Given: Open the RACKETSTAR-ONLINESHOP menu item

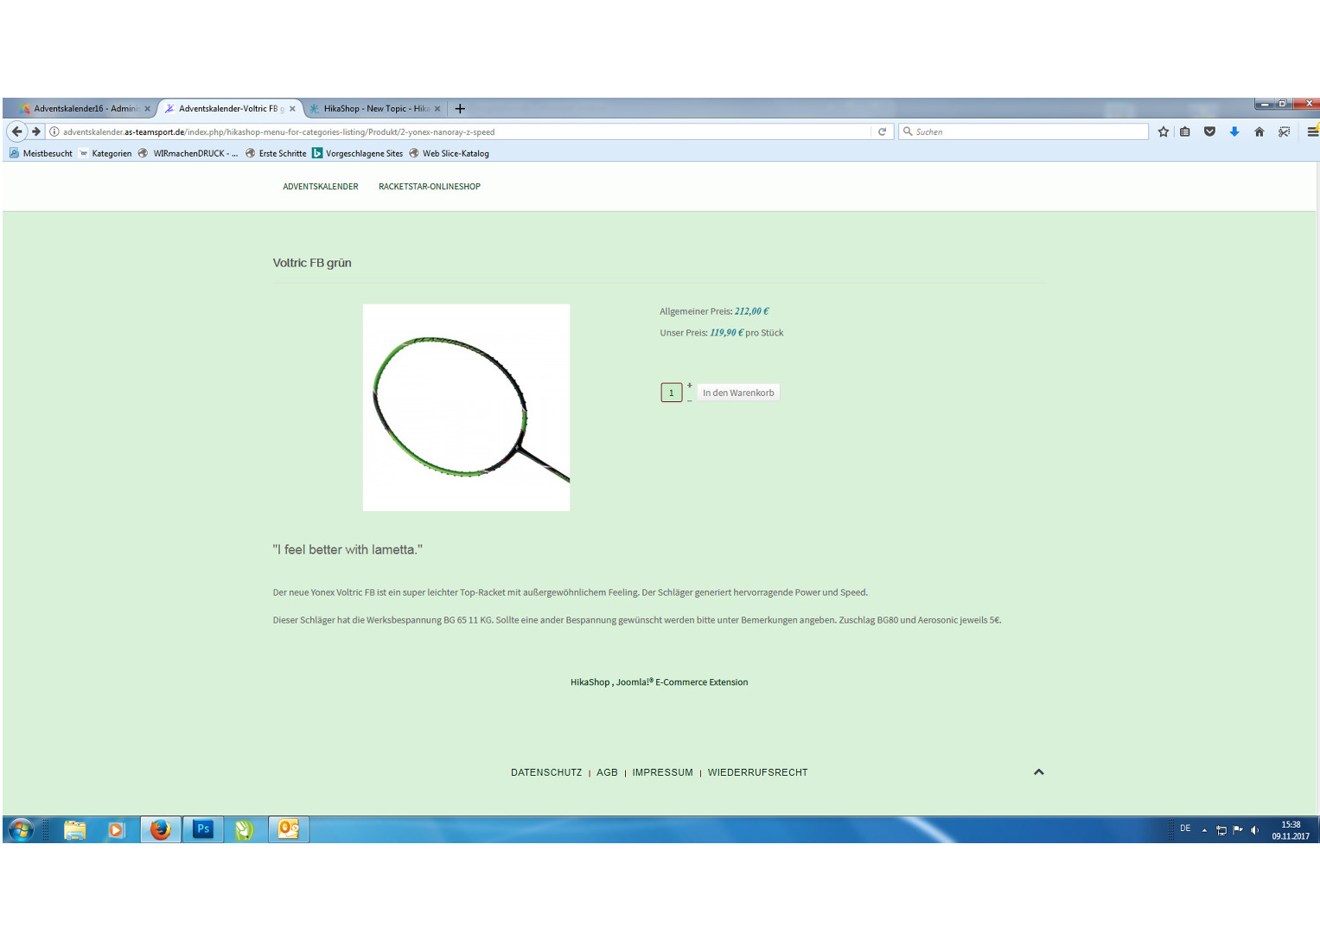Looking at the screenshot, I should (430, 187).
